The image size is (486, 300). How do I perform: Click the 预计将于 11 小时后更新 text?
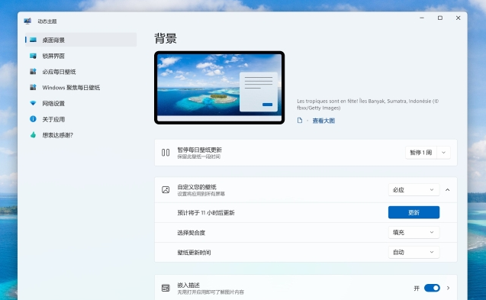pyautogui.click(x=206, y=213)
